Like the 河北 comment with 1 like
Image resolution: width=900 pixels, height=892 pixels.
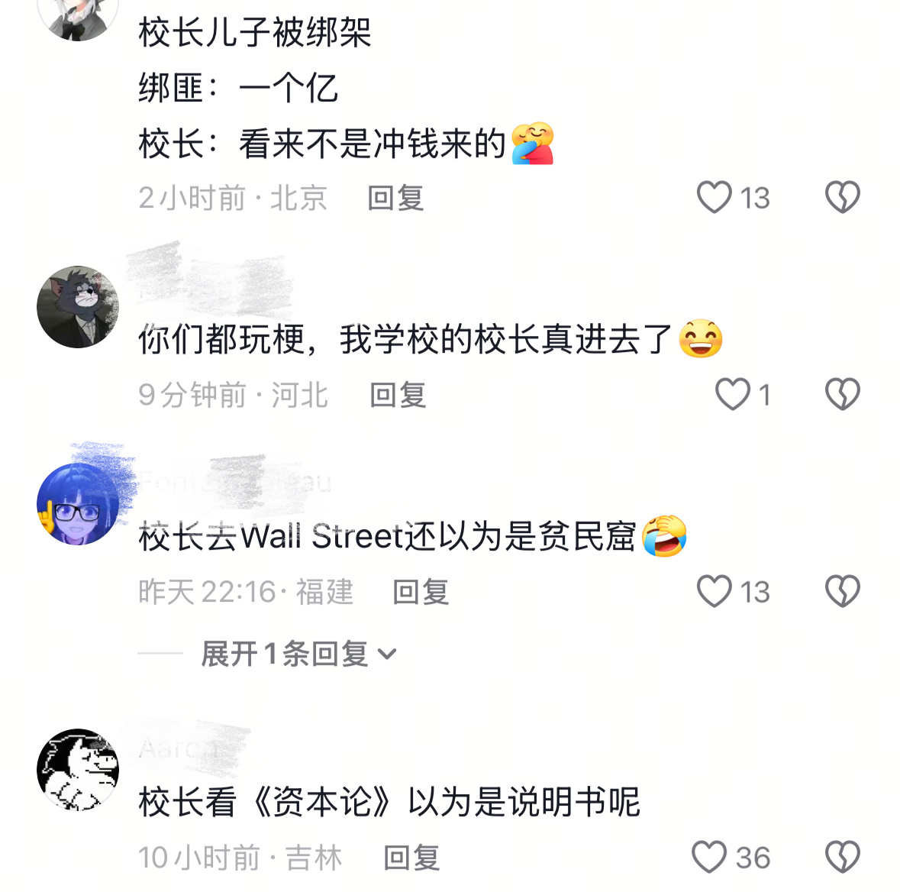[732, 394]
